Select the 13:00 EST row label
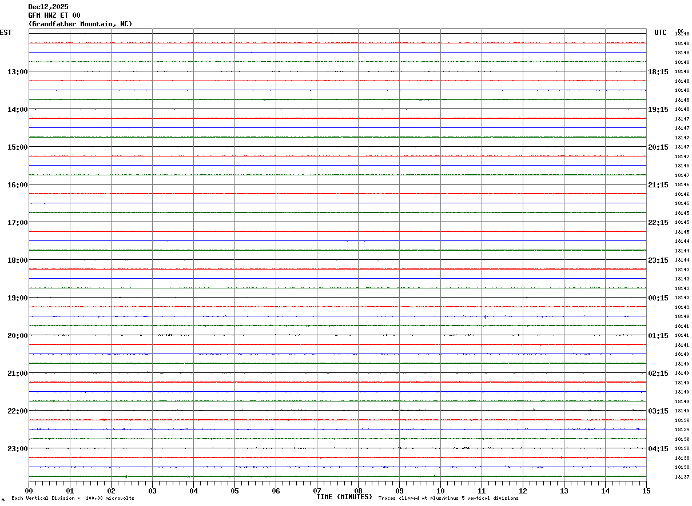 (x=17, y=72)
